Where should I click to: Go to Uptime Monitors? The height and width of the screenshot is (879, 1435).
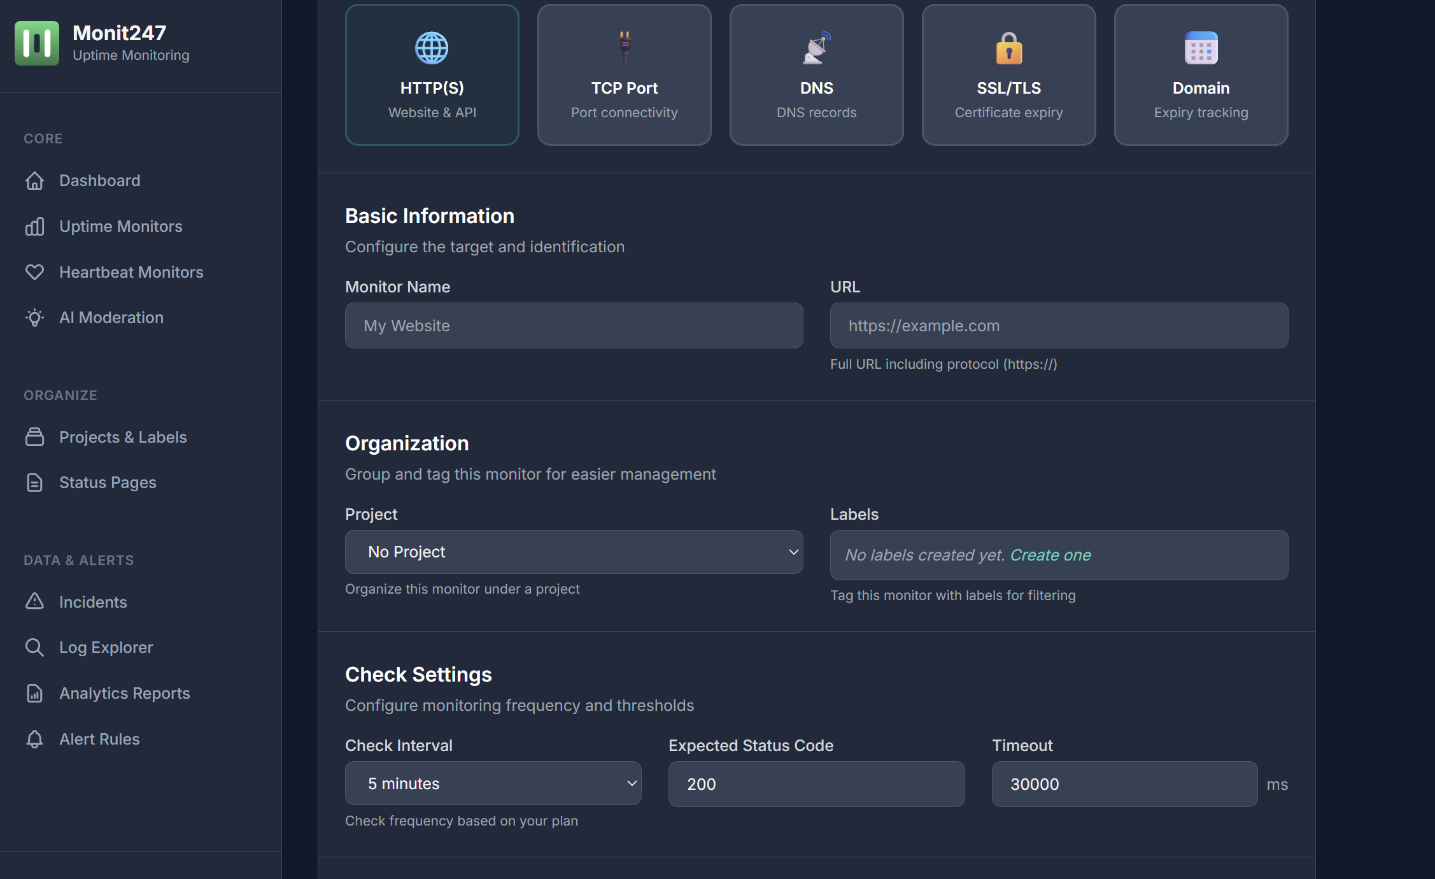[120, 226]
